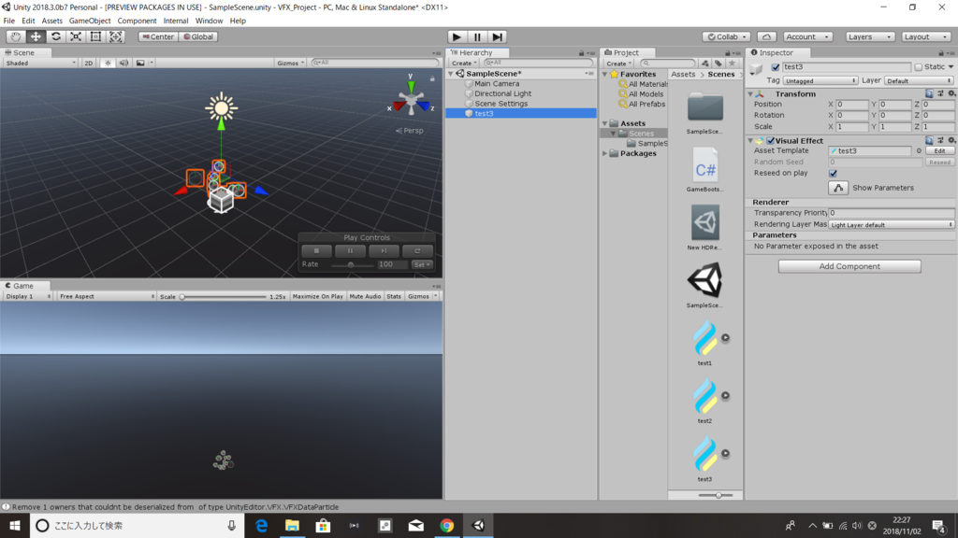958x538 pixels.
Task: Click the Add Component button
Action: point(849,266)
